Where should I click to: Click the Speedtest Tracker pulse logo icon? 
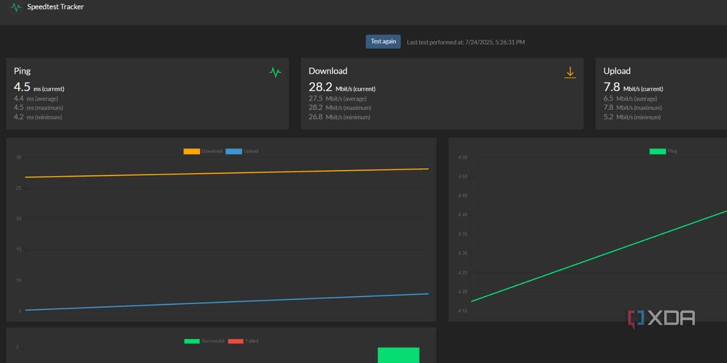(16, 7)
